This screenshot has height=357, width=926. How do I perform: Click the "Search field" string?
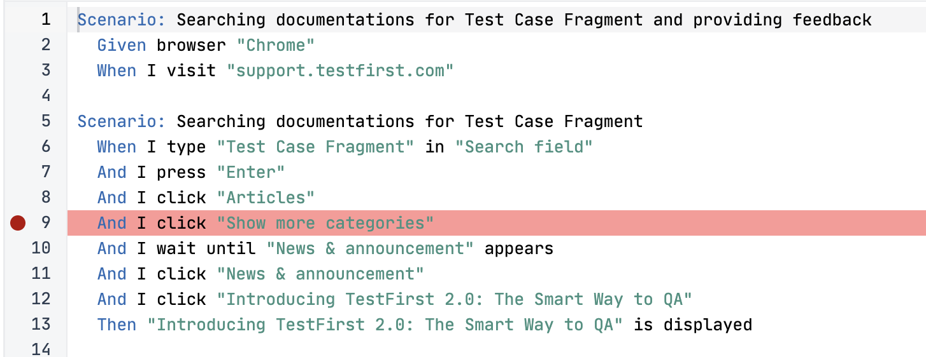[x=524, y=147]
